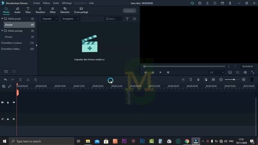Screen dimensions: 258x145
Task: Select the Dossier under Média projet
Action: click(x=19, y=25)
